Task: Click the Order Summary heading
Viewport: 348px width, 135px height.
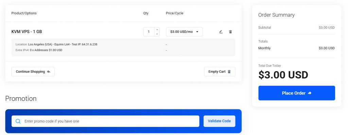Action: (276, 15)
